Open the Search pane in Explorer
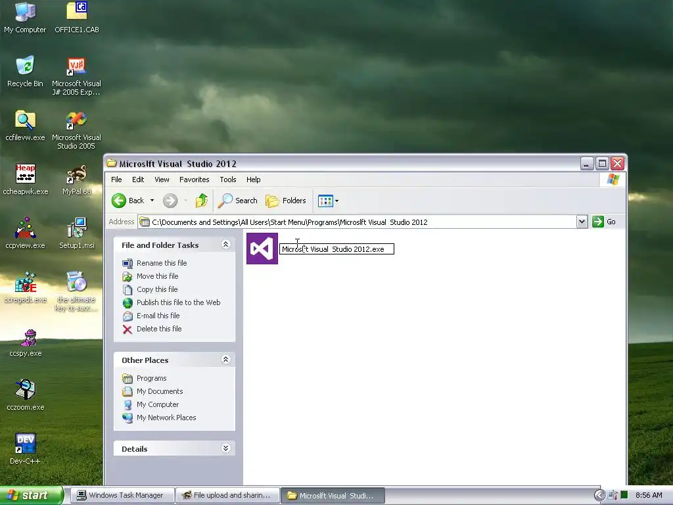This screenshot has width=673, height=505. pyautogui.click(x=238, y=201)
